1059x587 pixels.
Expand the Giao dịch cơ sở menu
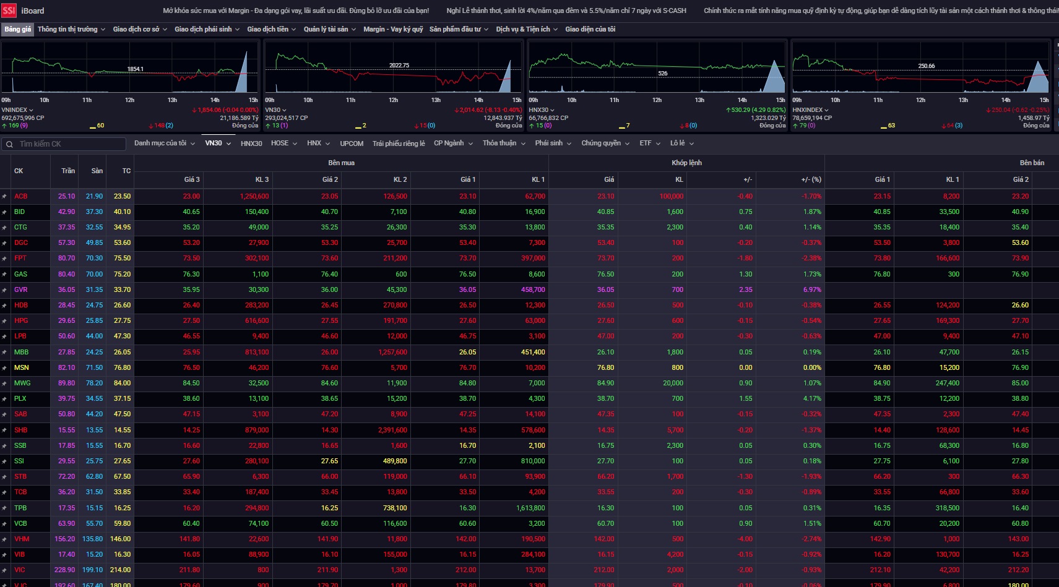click(x=140, y=29)
